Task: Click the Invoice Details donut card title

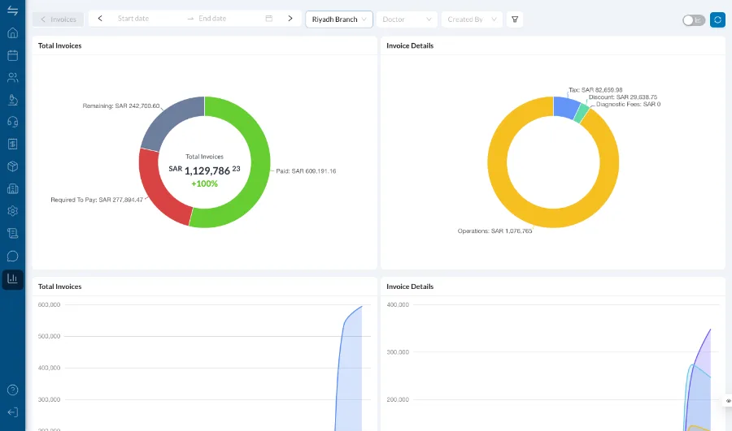Action: [410, 45]
